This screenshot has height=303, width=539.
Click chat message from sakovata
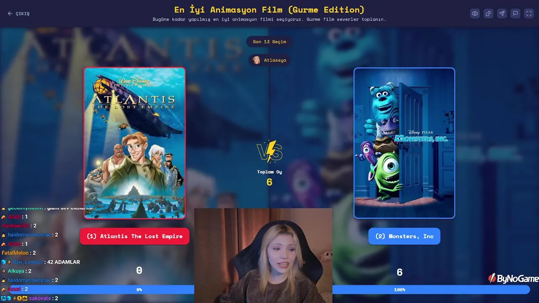tap(29, 298)
